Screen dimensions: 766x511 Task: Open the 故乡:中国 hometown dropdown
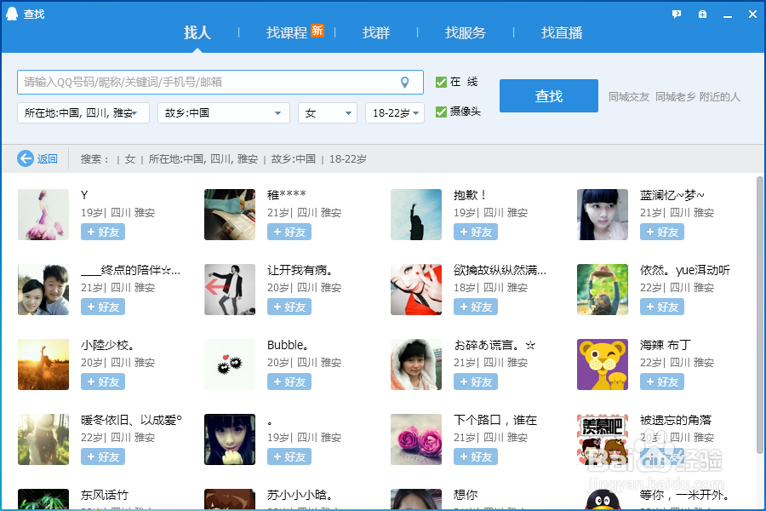(x=224, y=113)
